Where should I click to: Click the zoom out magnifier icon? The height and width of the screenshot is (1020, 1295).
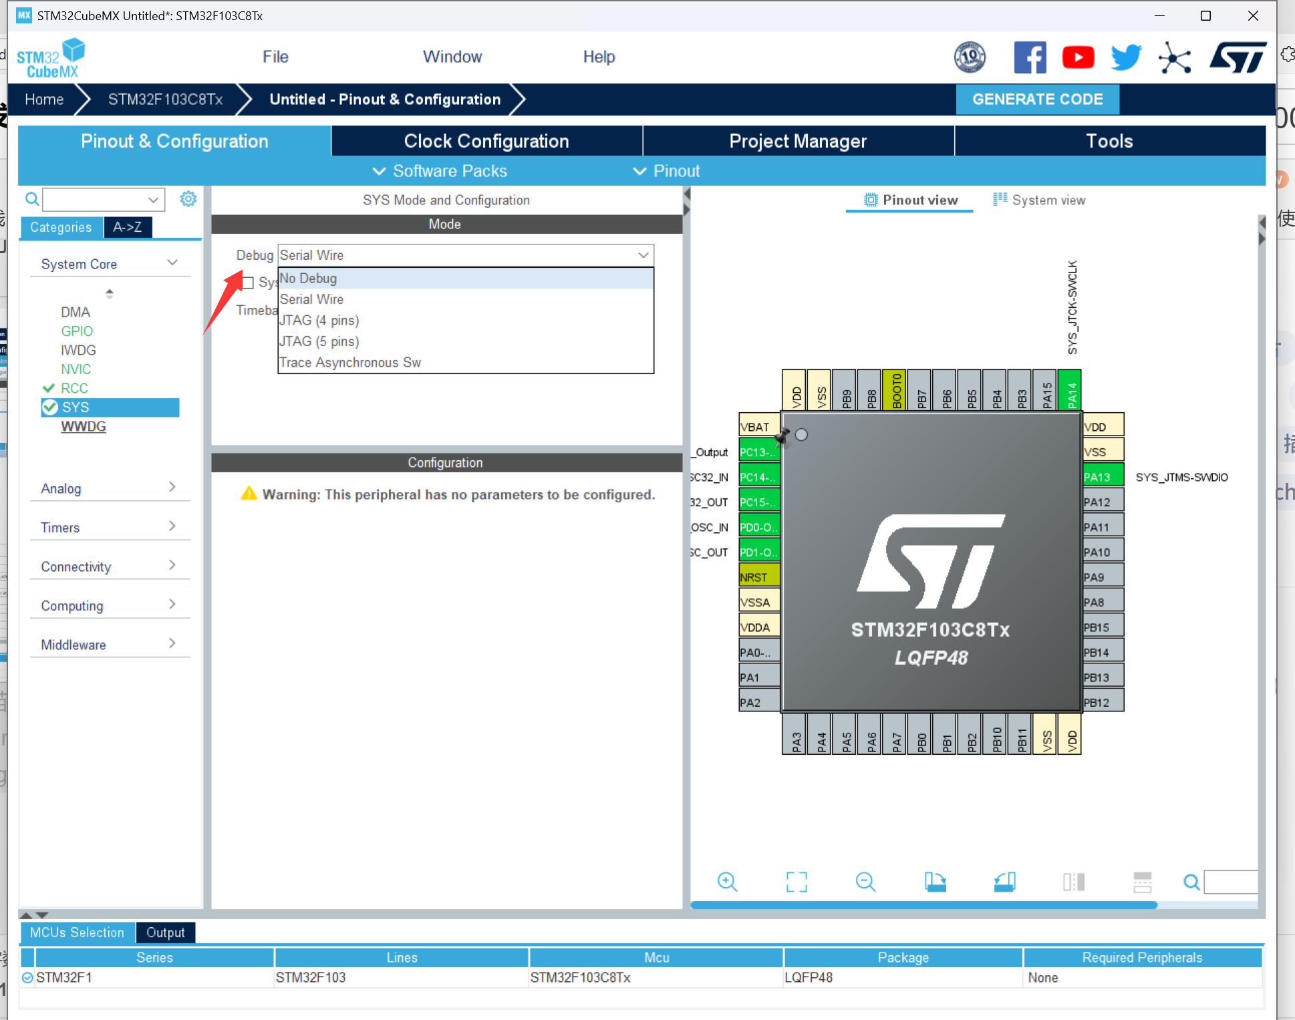point(865,882)
